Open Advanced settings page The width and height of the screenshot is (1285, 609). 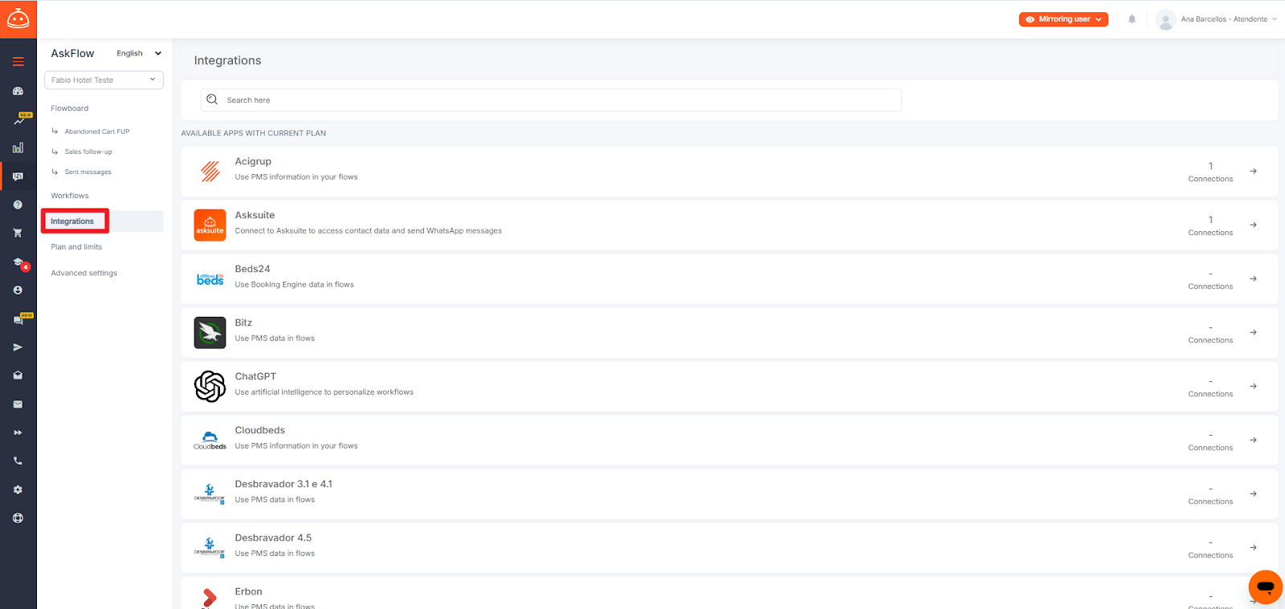(x=84, y=274)
